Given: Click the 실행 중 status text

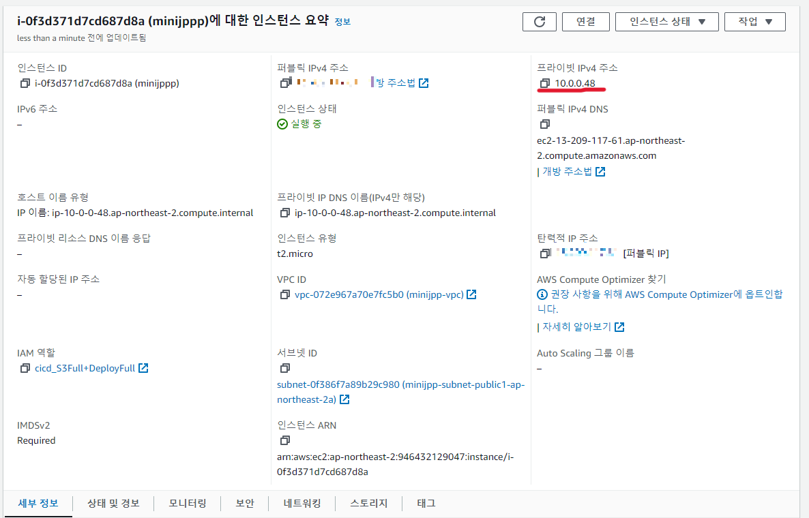Looking at the screenshot, I should (x=306, y=123).
